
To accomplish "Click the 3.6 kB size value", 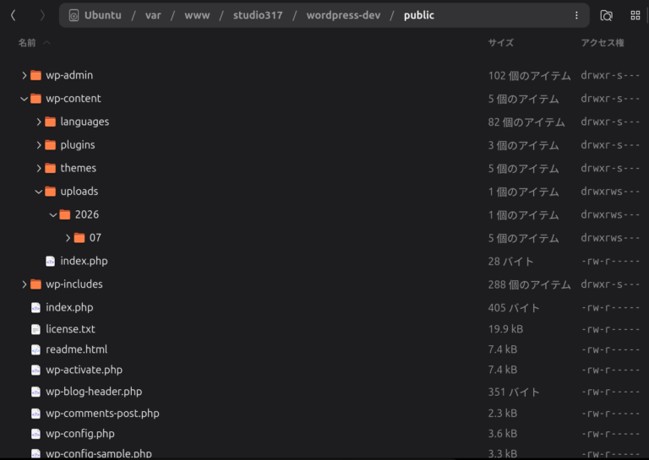I will pyautogui.click(x=503, y=434).
